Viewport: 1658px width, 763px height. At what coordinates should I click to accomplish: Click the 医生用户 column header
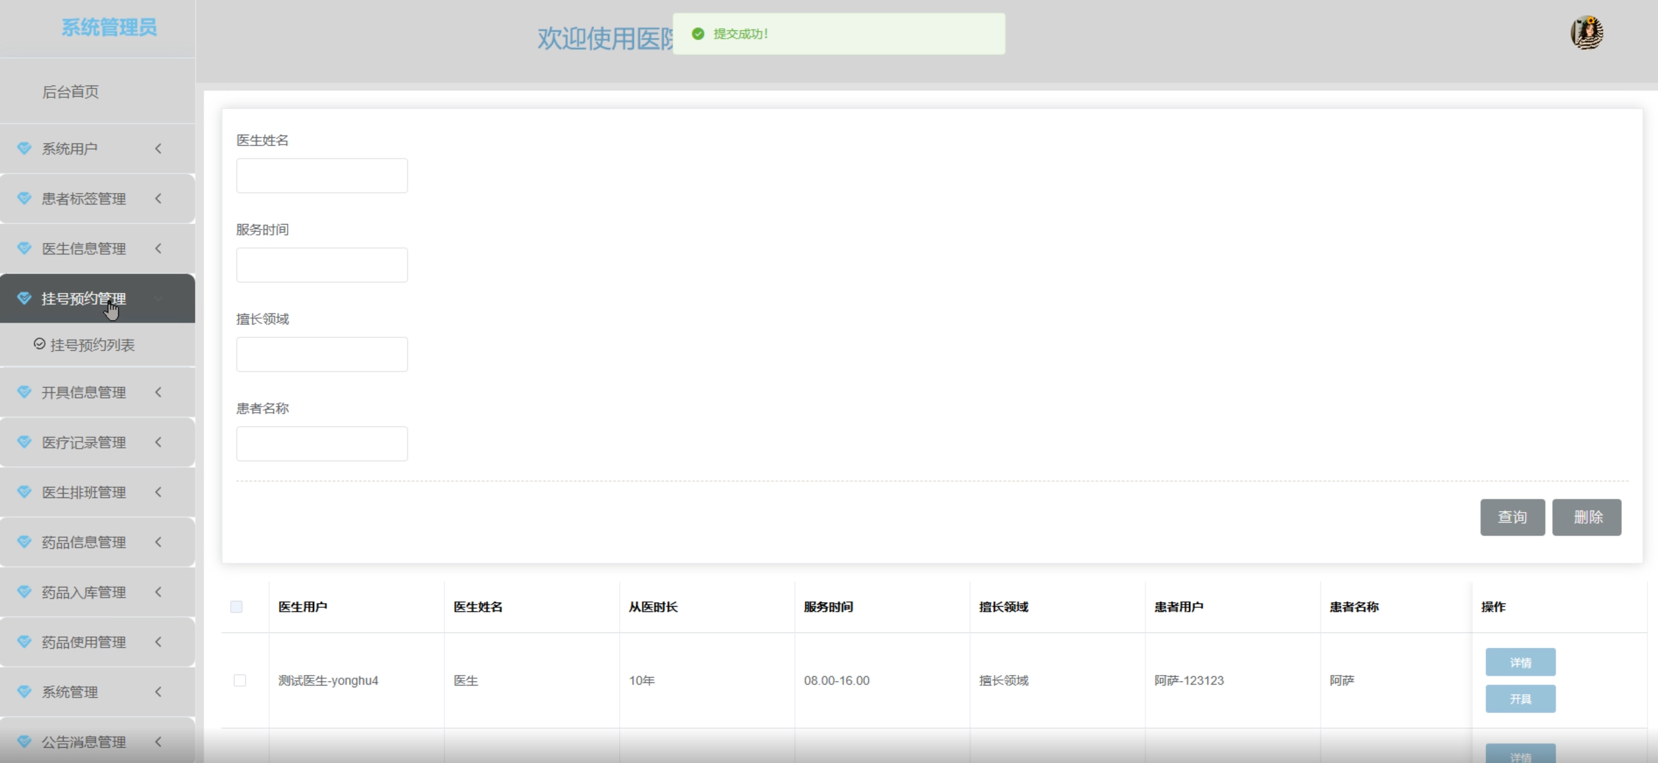[x=303, y=607]
